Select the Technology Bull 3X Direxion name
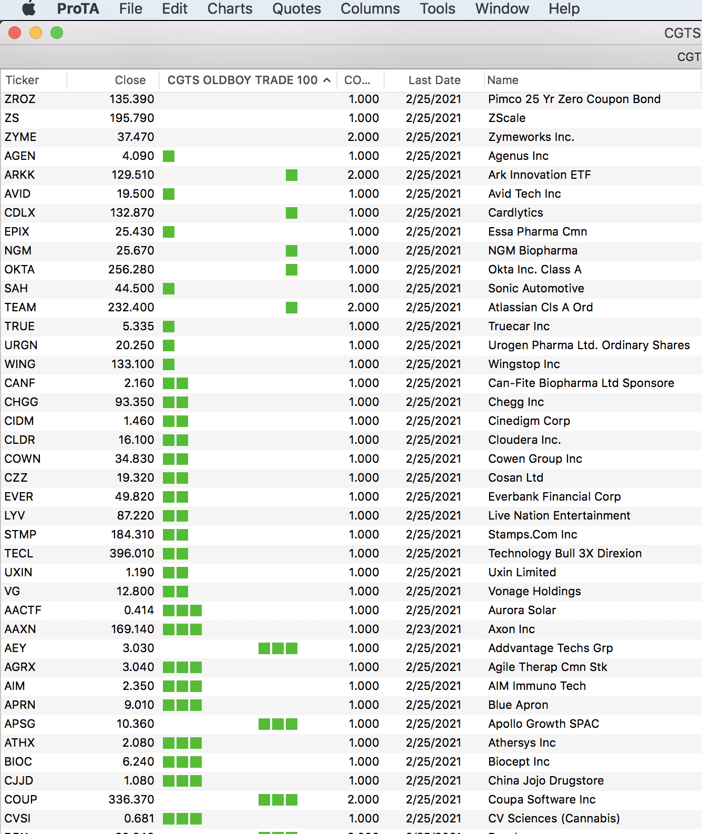Screen dimensions: 702x834 tap(565, 553)
